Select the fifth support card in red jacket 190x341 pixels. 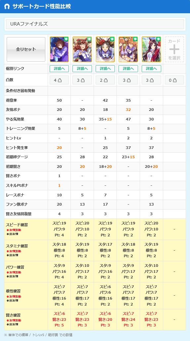151,49
